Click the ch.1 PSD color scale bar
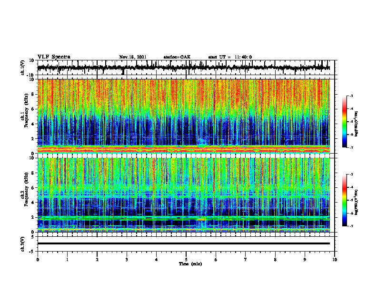 pyautogui.click(x=344, y=122)
